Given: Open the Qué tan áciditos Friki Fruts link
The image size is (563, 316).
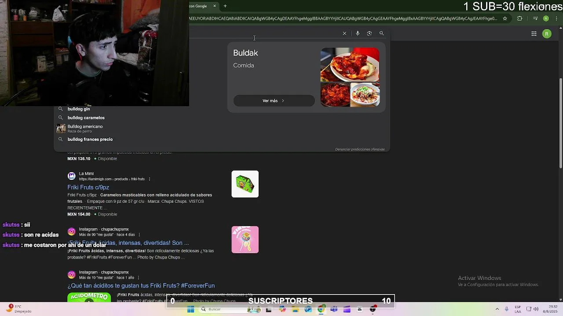Looking at the screenshot, I should pos(141,286).
